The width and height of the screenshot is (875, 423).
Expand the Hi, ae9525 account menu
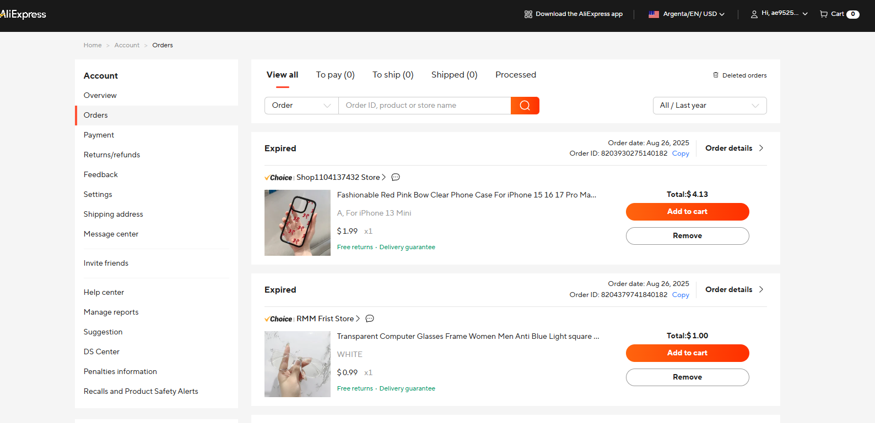click(x=779, y=14)
